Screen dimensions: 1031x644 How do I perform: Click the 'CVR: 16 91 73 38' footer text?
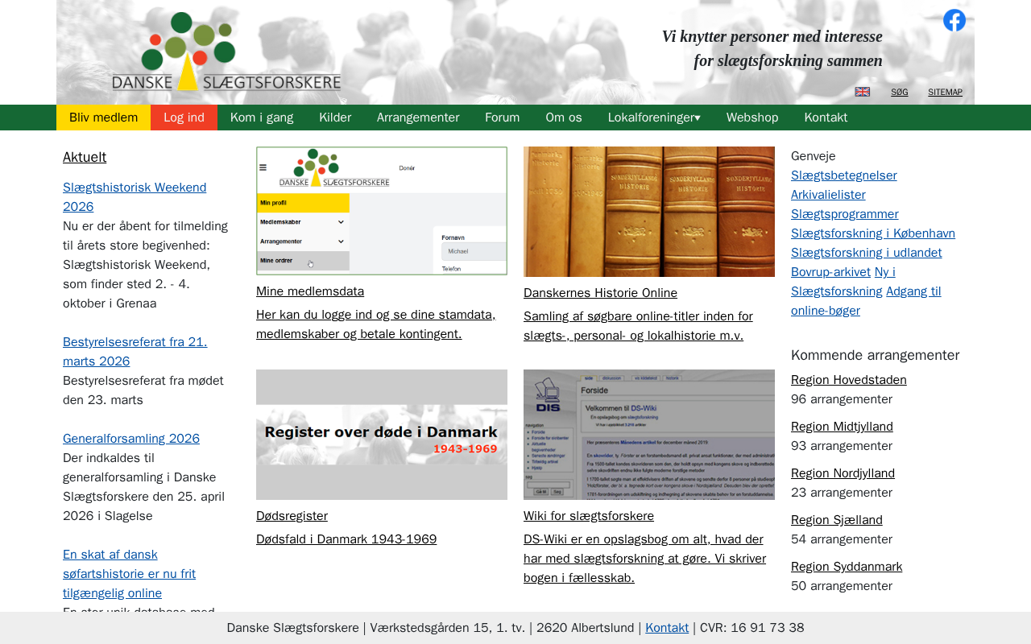point(752,628)
